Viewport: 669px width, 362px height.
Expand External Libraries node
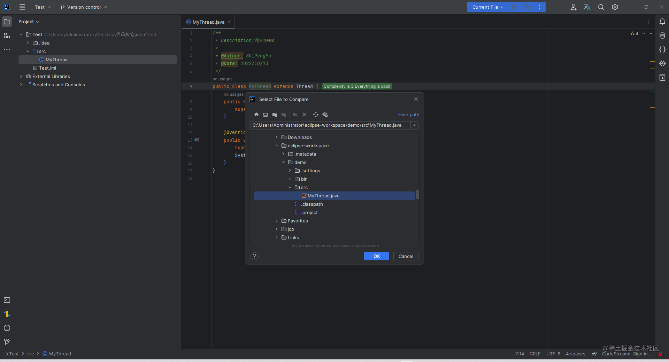[21, 76]
